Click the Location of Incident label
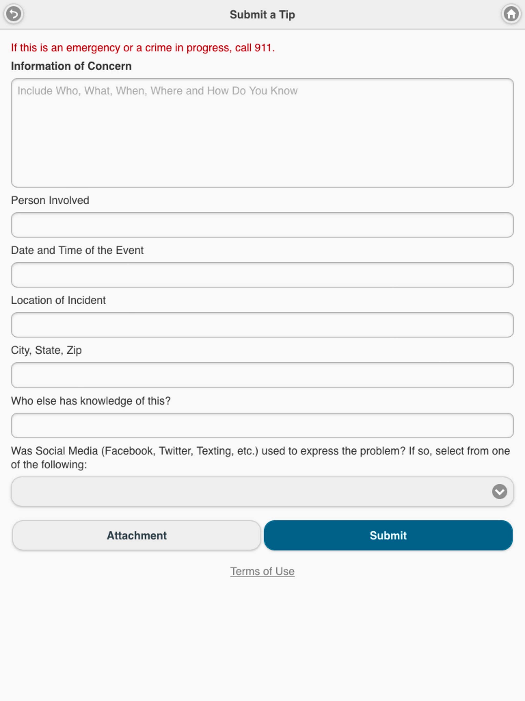Image resolution: width=525 pixels, height=701 pixels. click(58, 300)
